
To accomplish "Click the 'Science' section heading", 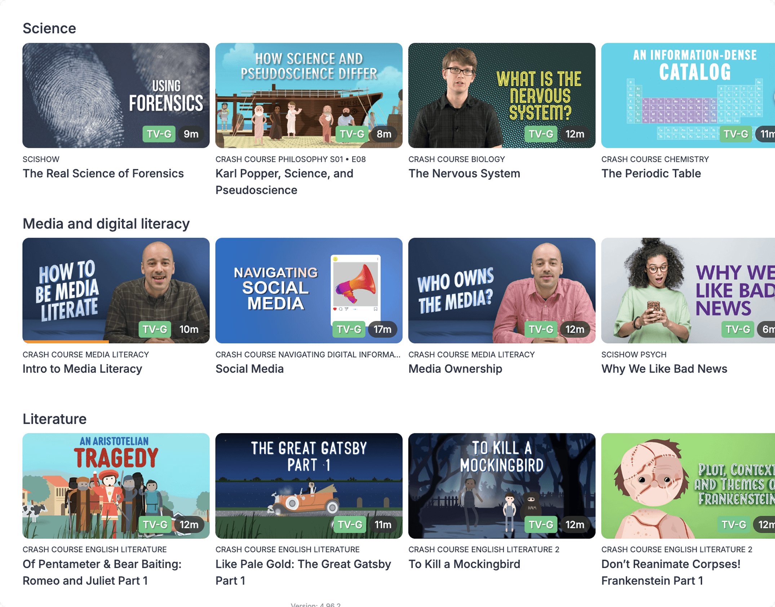I will pos(49,28).
